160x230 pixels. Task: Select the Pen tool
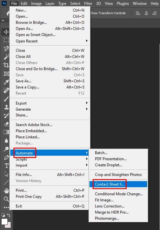[x=6, y=158]
